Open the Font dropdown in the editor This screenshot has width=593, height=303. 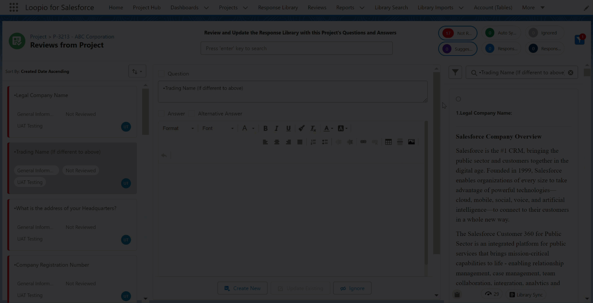218,128
